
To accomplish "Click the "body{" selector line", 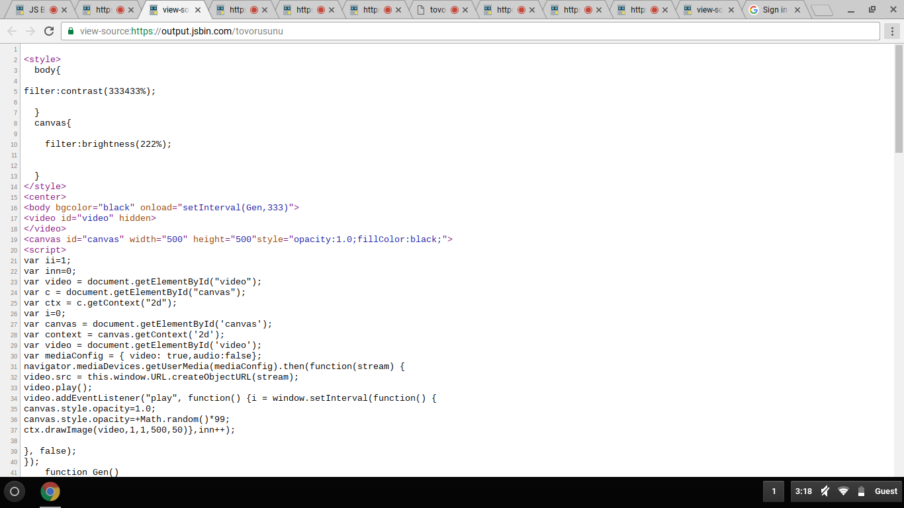I will pos(48,70).
